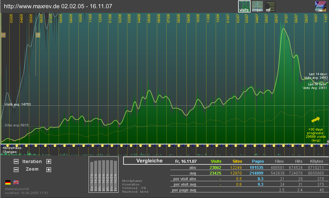This screenshot has width=329, height=198.
Task: Zoom out using the Zoom minus button
Action: [x=16, y=169]
